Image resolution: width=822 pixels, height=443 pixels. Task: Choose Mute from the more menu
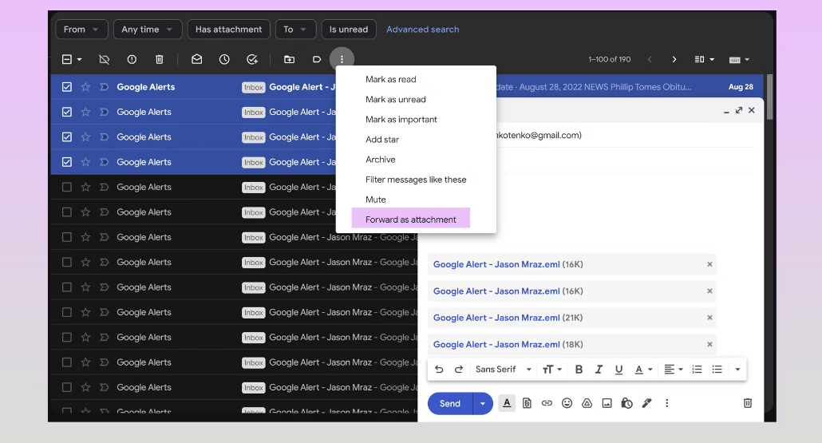(376, 200)
